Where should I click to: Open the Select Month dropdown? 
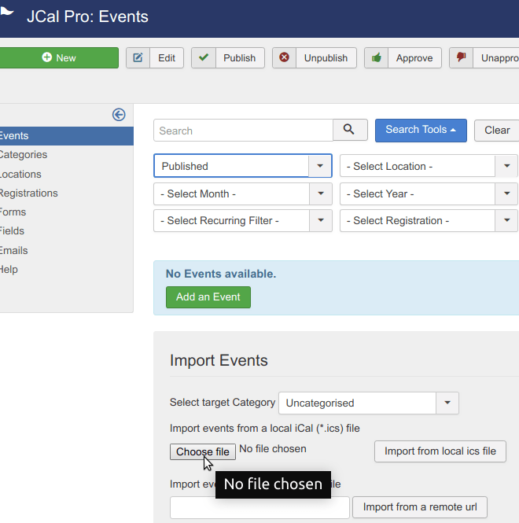click(243, 193)
